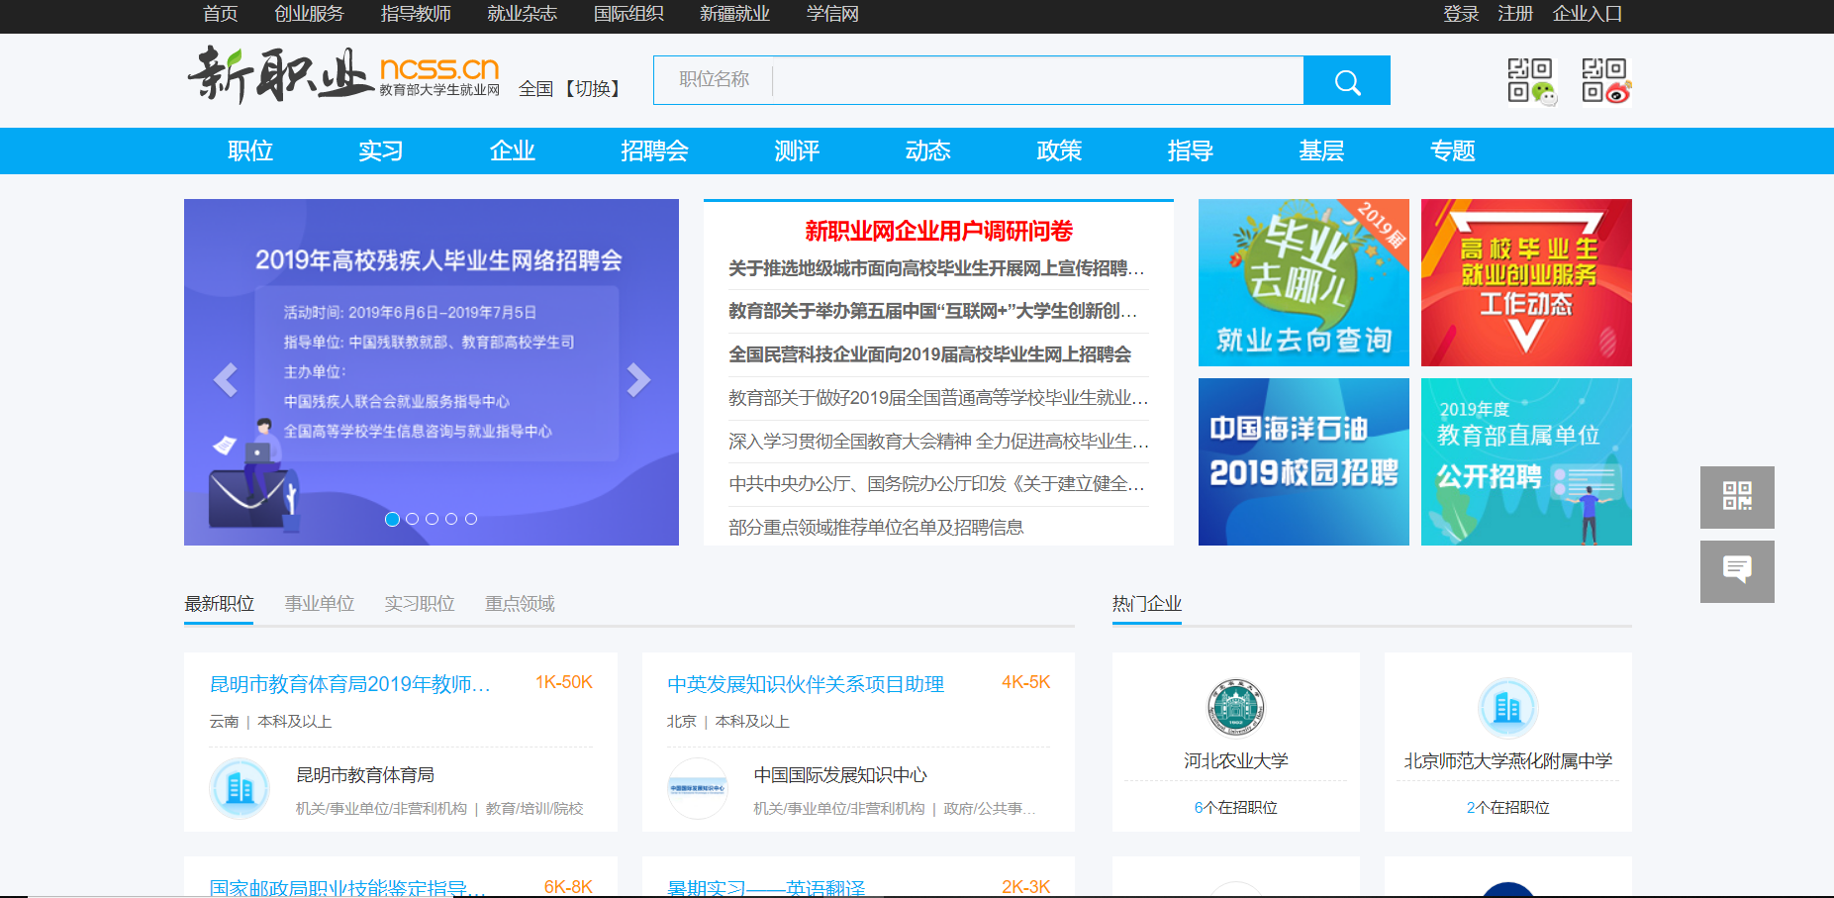Click the 新职业 ncss.cn site logo
The image size is (1834, 898).
pos(343,75)
